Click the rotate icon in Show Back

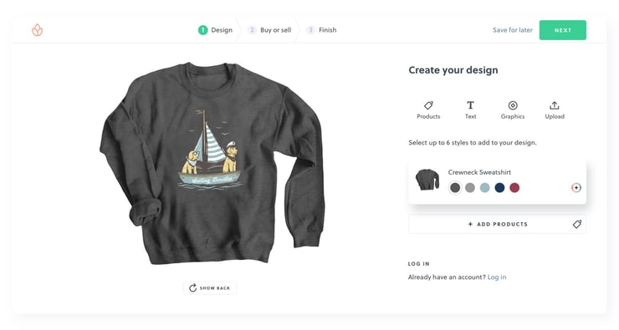192,288
